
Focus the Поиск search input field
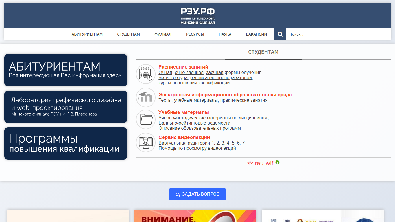point(338,34)
